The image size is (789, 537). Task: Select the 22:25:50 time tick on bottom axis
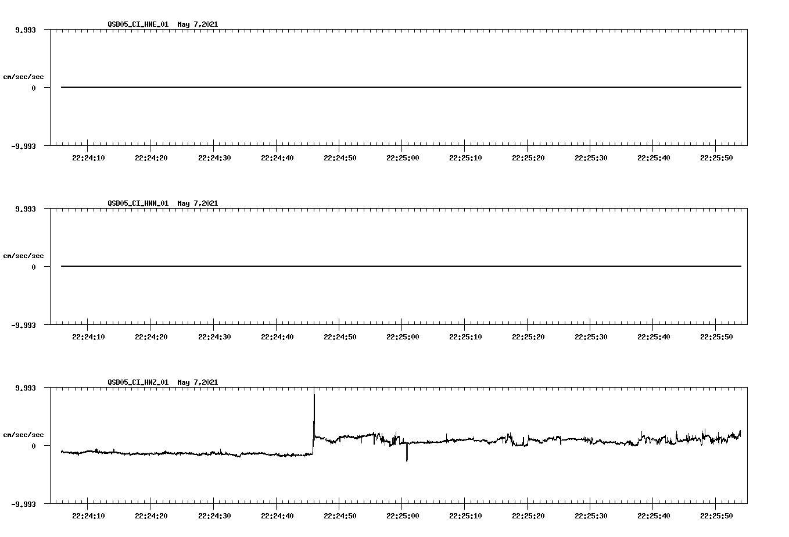point(717,515)
